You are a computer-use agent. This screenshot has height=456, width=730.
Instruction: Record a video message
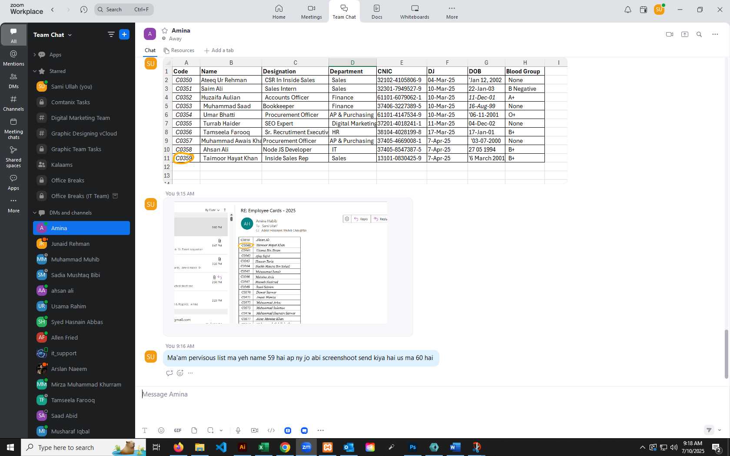pyautogui.click(x=255, y=430)
